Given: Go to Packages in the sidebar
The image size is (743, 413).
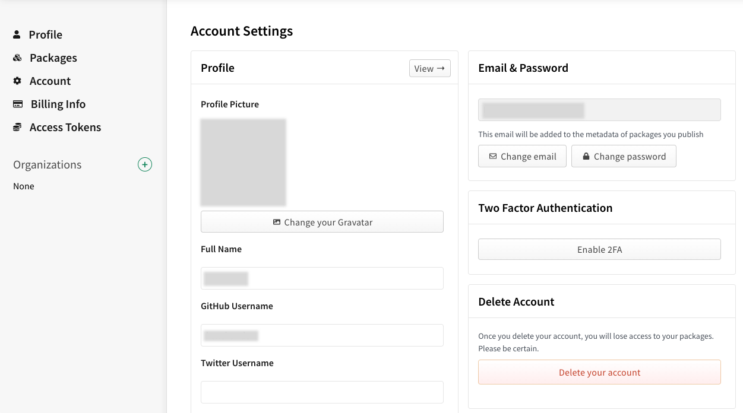Looking at the screenshot, I should pyautogui.click(x=53, y=58).
